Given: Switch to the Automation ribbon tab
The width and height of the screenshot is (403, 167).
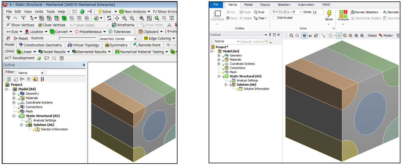Looking at the screenshot, I should click(306, 5).
